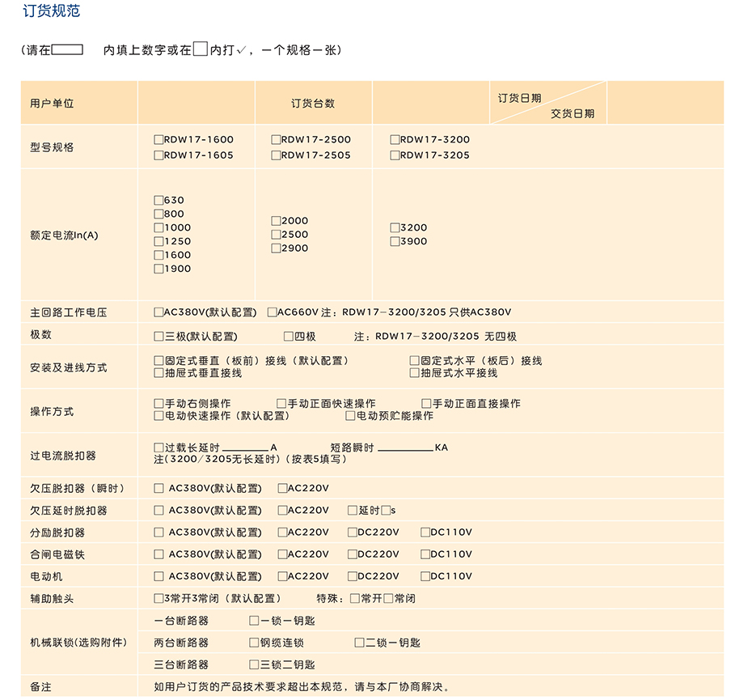Viewport: 744px width, 700px height.
Task: Select DC110V for 分励脱扣器
Action: pyautogui.click(x=425, y=532)
